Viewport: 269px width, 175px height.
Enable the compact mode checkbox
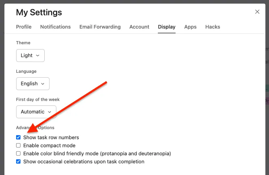(x=19, y=146)
